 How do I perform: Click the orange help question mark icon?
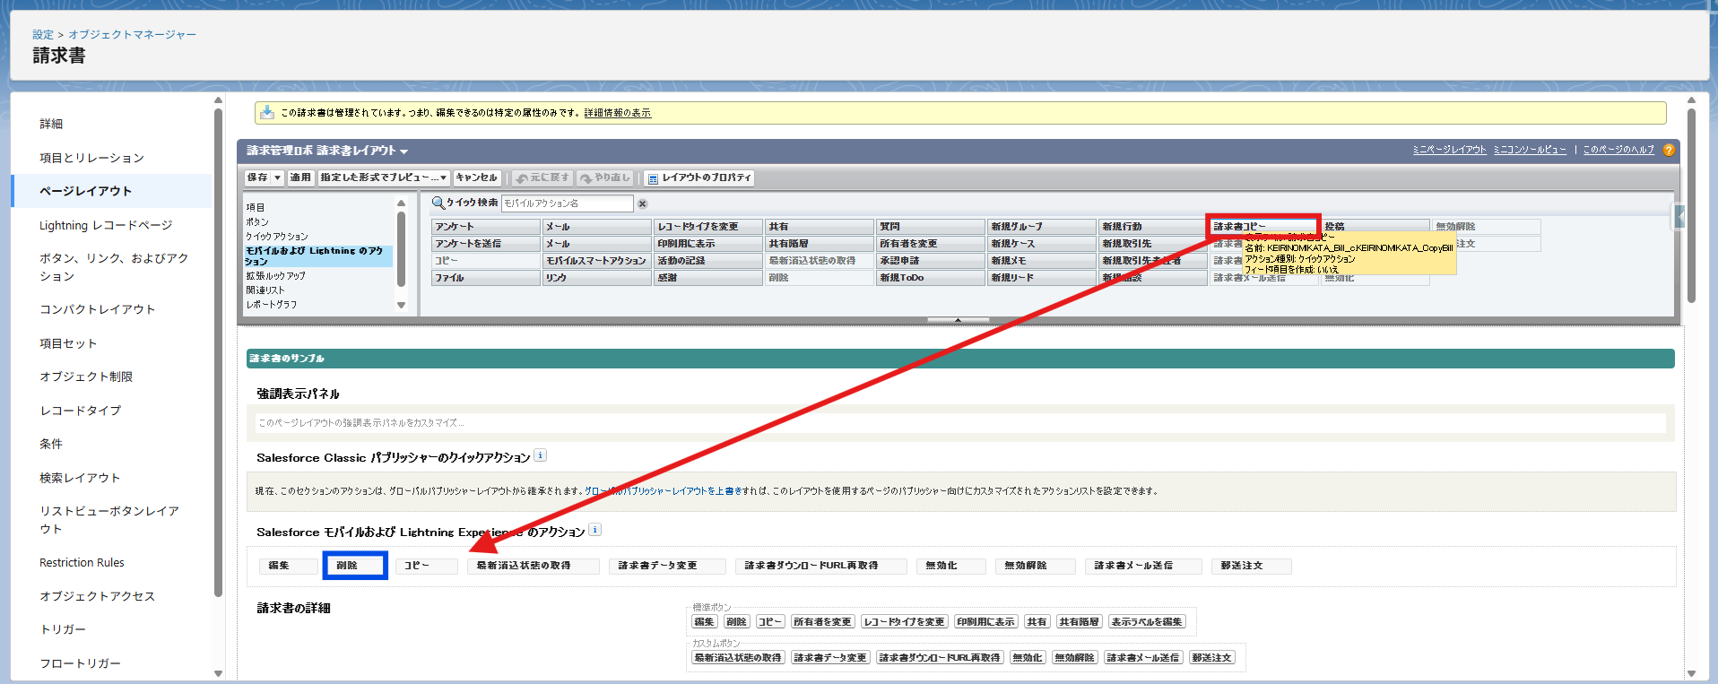1668,151
